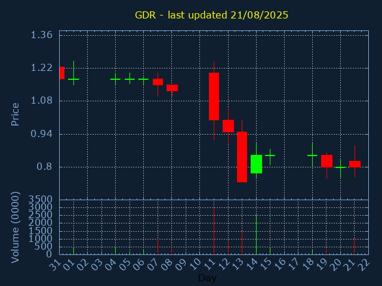Click the 'Volume (0000)' axis title
Viewport: 382px width, 286px height.
click(x=15, y=228)
